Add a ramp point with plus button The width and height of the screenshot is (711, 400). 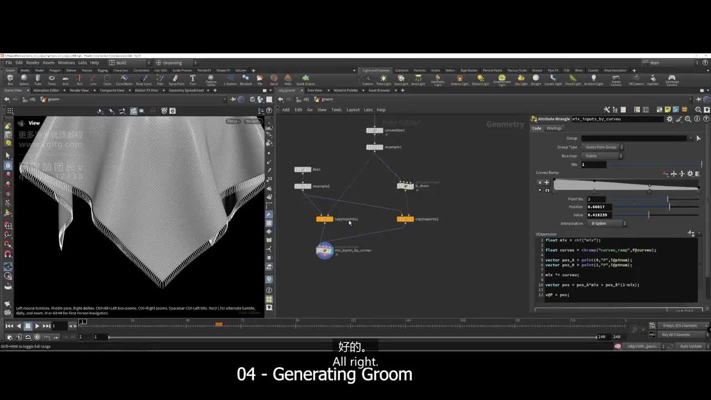pyautogui.click(x=547, y=182)
